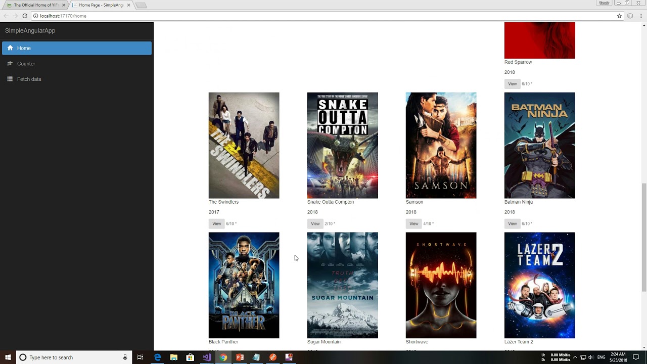Reload the current page
Image resolution: width=647 pixels, height=364 pixels.
pyautogui.click(x=25, y=16)
